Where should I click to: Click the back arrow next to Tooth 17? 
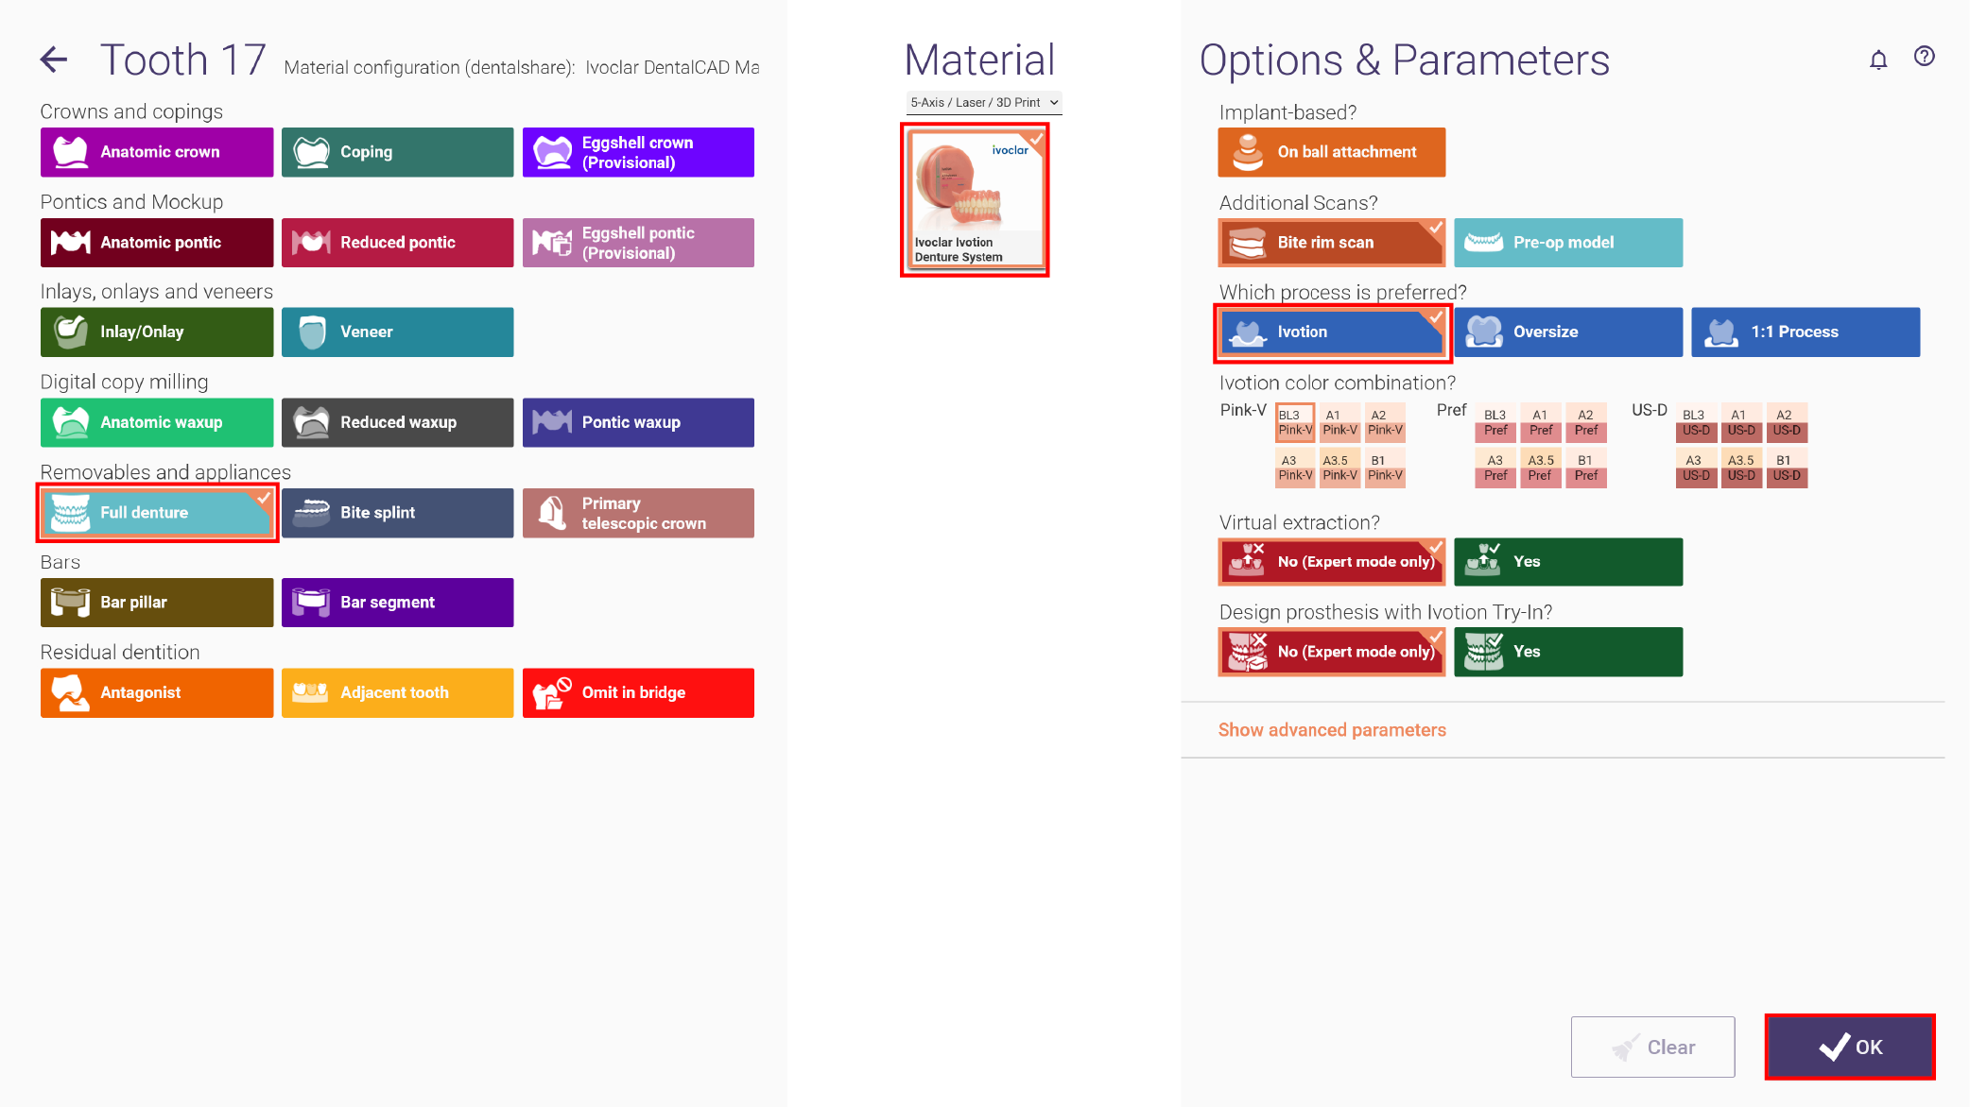(54, 60)
